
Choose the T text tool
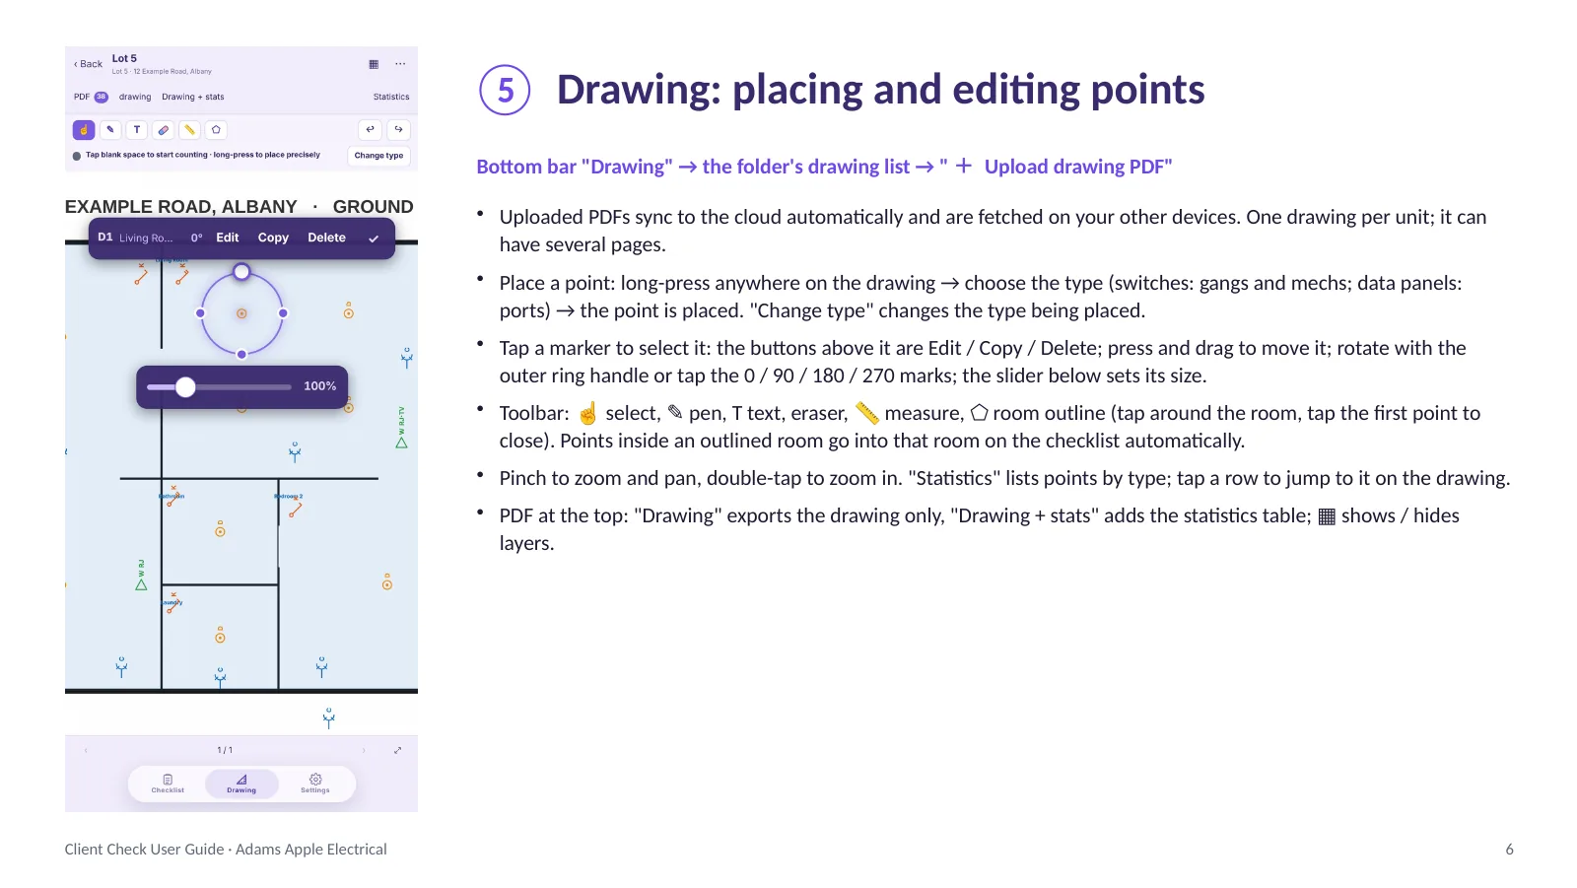(x=137, y=130)
